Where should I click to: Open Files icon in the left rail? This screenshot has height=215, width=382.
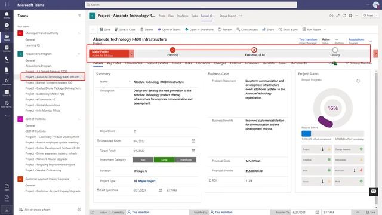[7, 70]
